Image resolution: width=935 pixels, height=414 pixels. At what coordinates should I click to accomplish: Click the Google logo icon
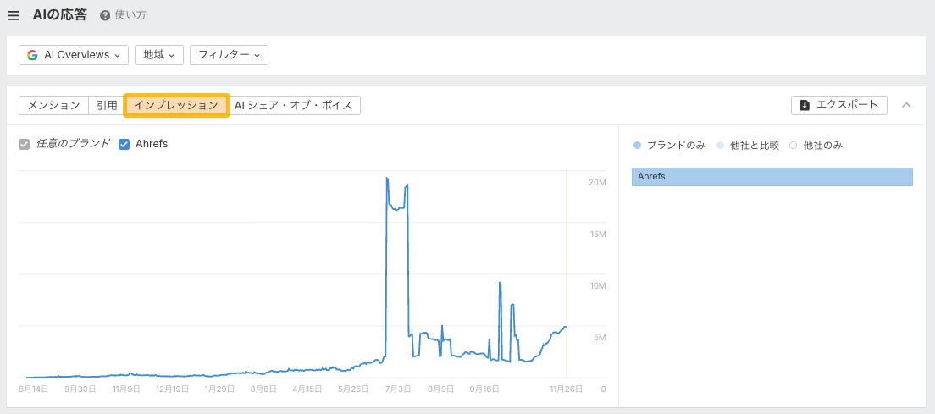click(x=32, y=55)
